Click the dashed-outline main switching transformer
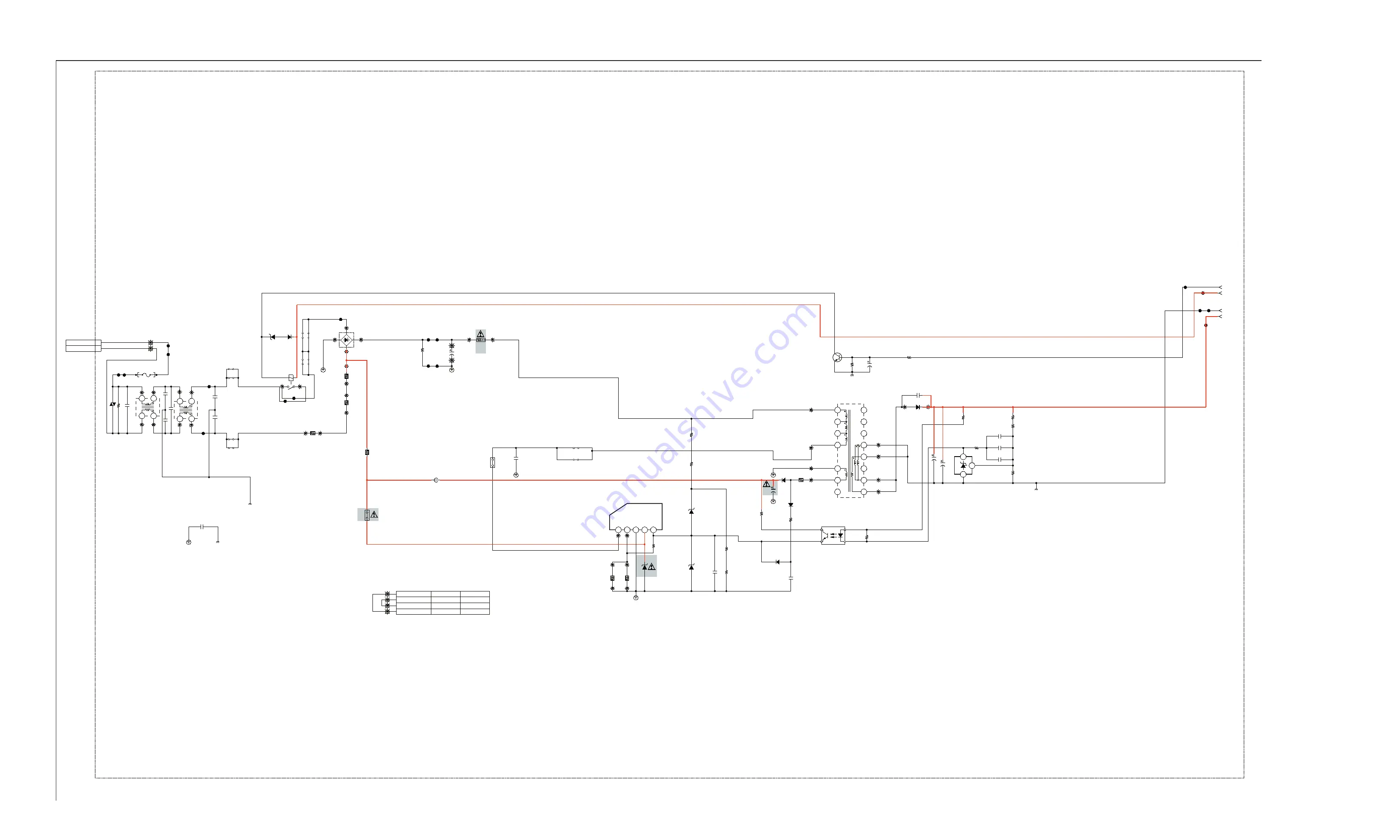1392x835 pixels. click(851, 451)
